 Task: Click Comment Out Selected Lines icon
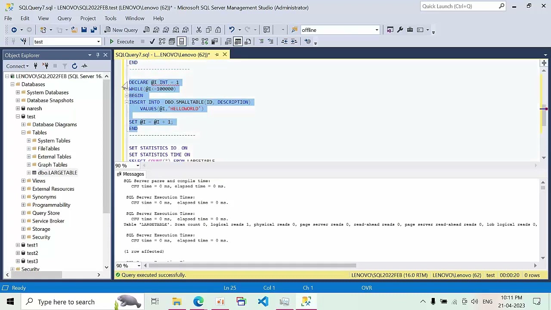[261, 41]
